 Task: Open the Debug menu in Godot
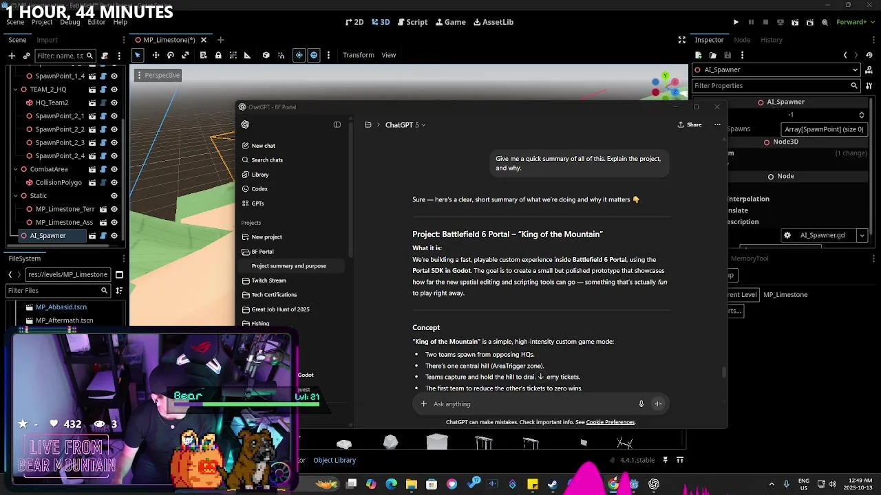tap(70, 22)
